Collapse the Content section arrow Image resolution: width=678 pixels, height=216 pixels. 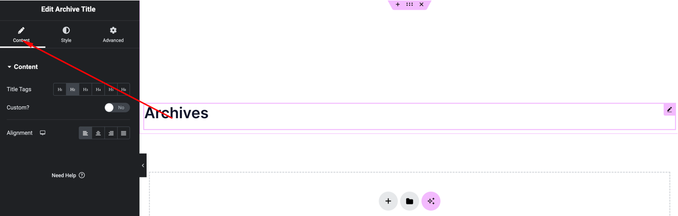pos(9,67)
